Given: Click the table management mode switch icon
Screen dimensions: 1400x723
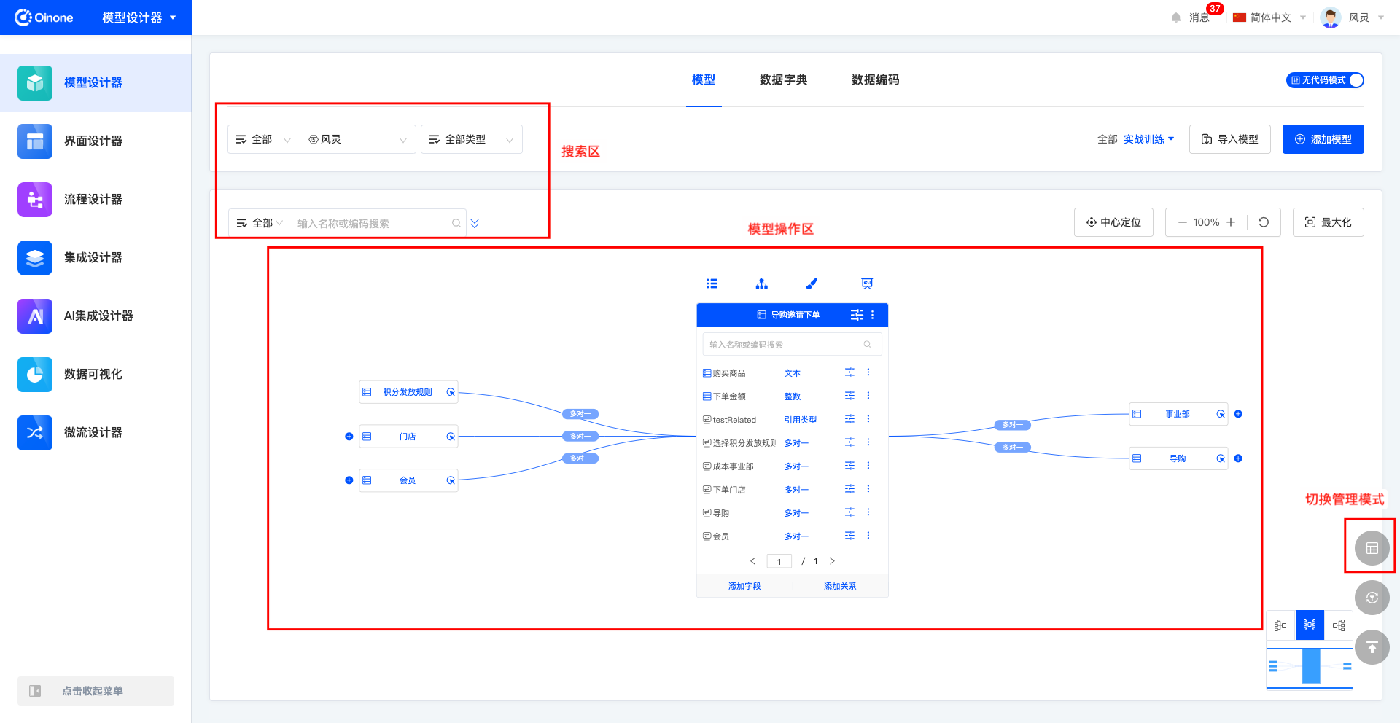Looking at the screenshot, I should [x=1372, y=548].
